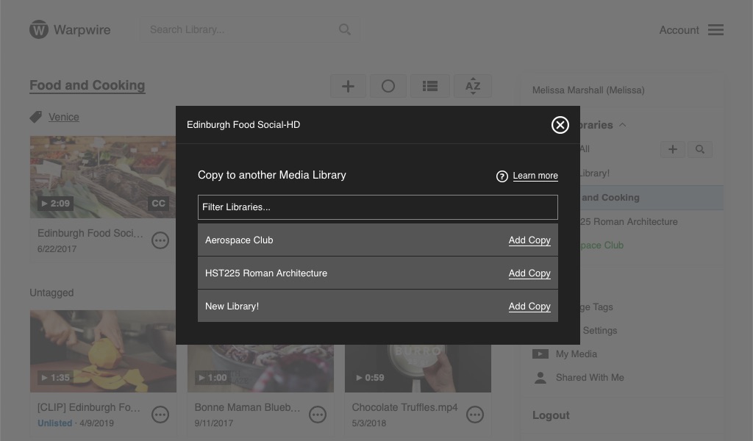
Task: Click the Chocolate Truffles.mp4 title
Action: coord(405,407)
